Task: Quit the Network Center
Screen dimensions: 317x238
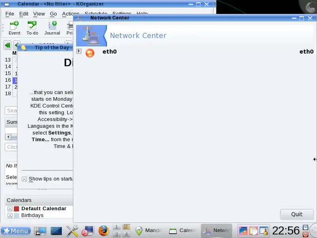Action: click(297, 214)
